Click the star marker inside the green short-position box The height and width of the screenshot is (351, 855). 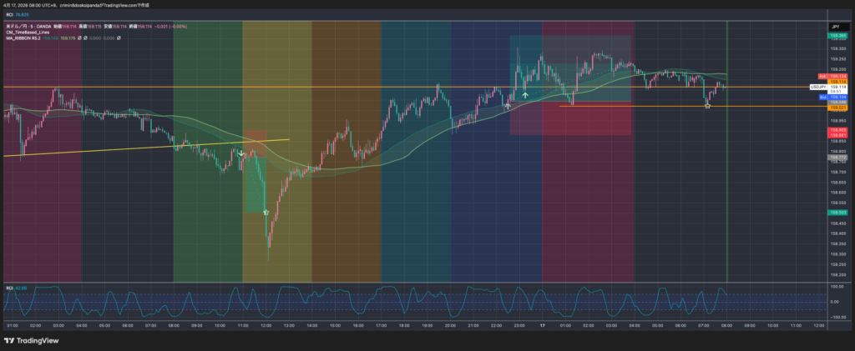click(266, 213)
